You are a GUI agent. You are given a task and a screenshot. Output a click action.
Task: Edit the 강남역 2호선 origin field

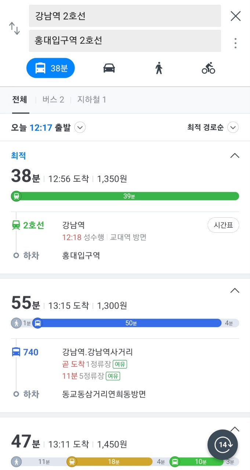click(x=125, y=16)
